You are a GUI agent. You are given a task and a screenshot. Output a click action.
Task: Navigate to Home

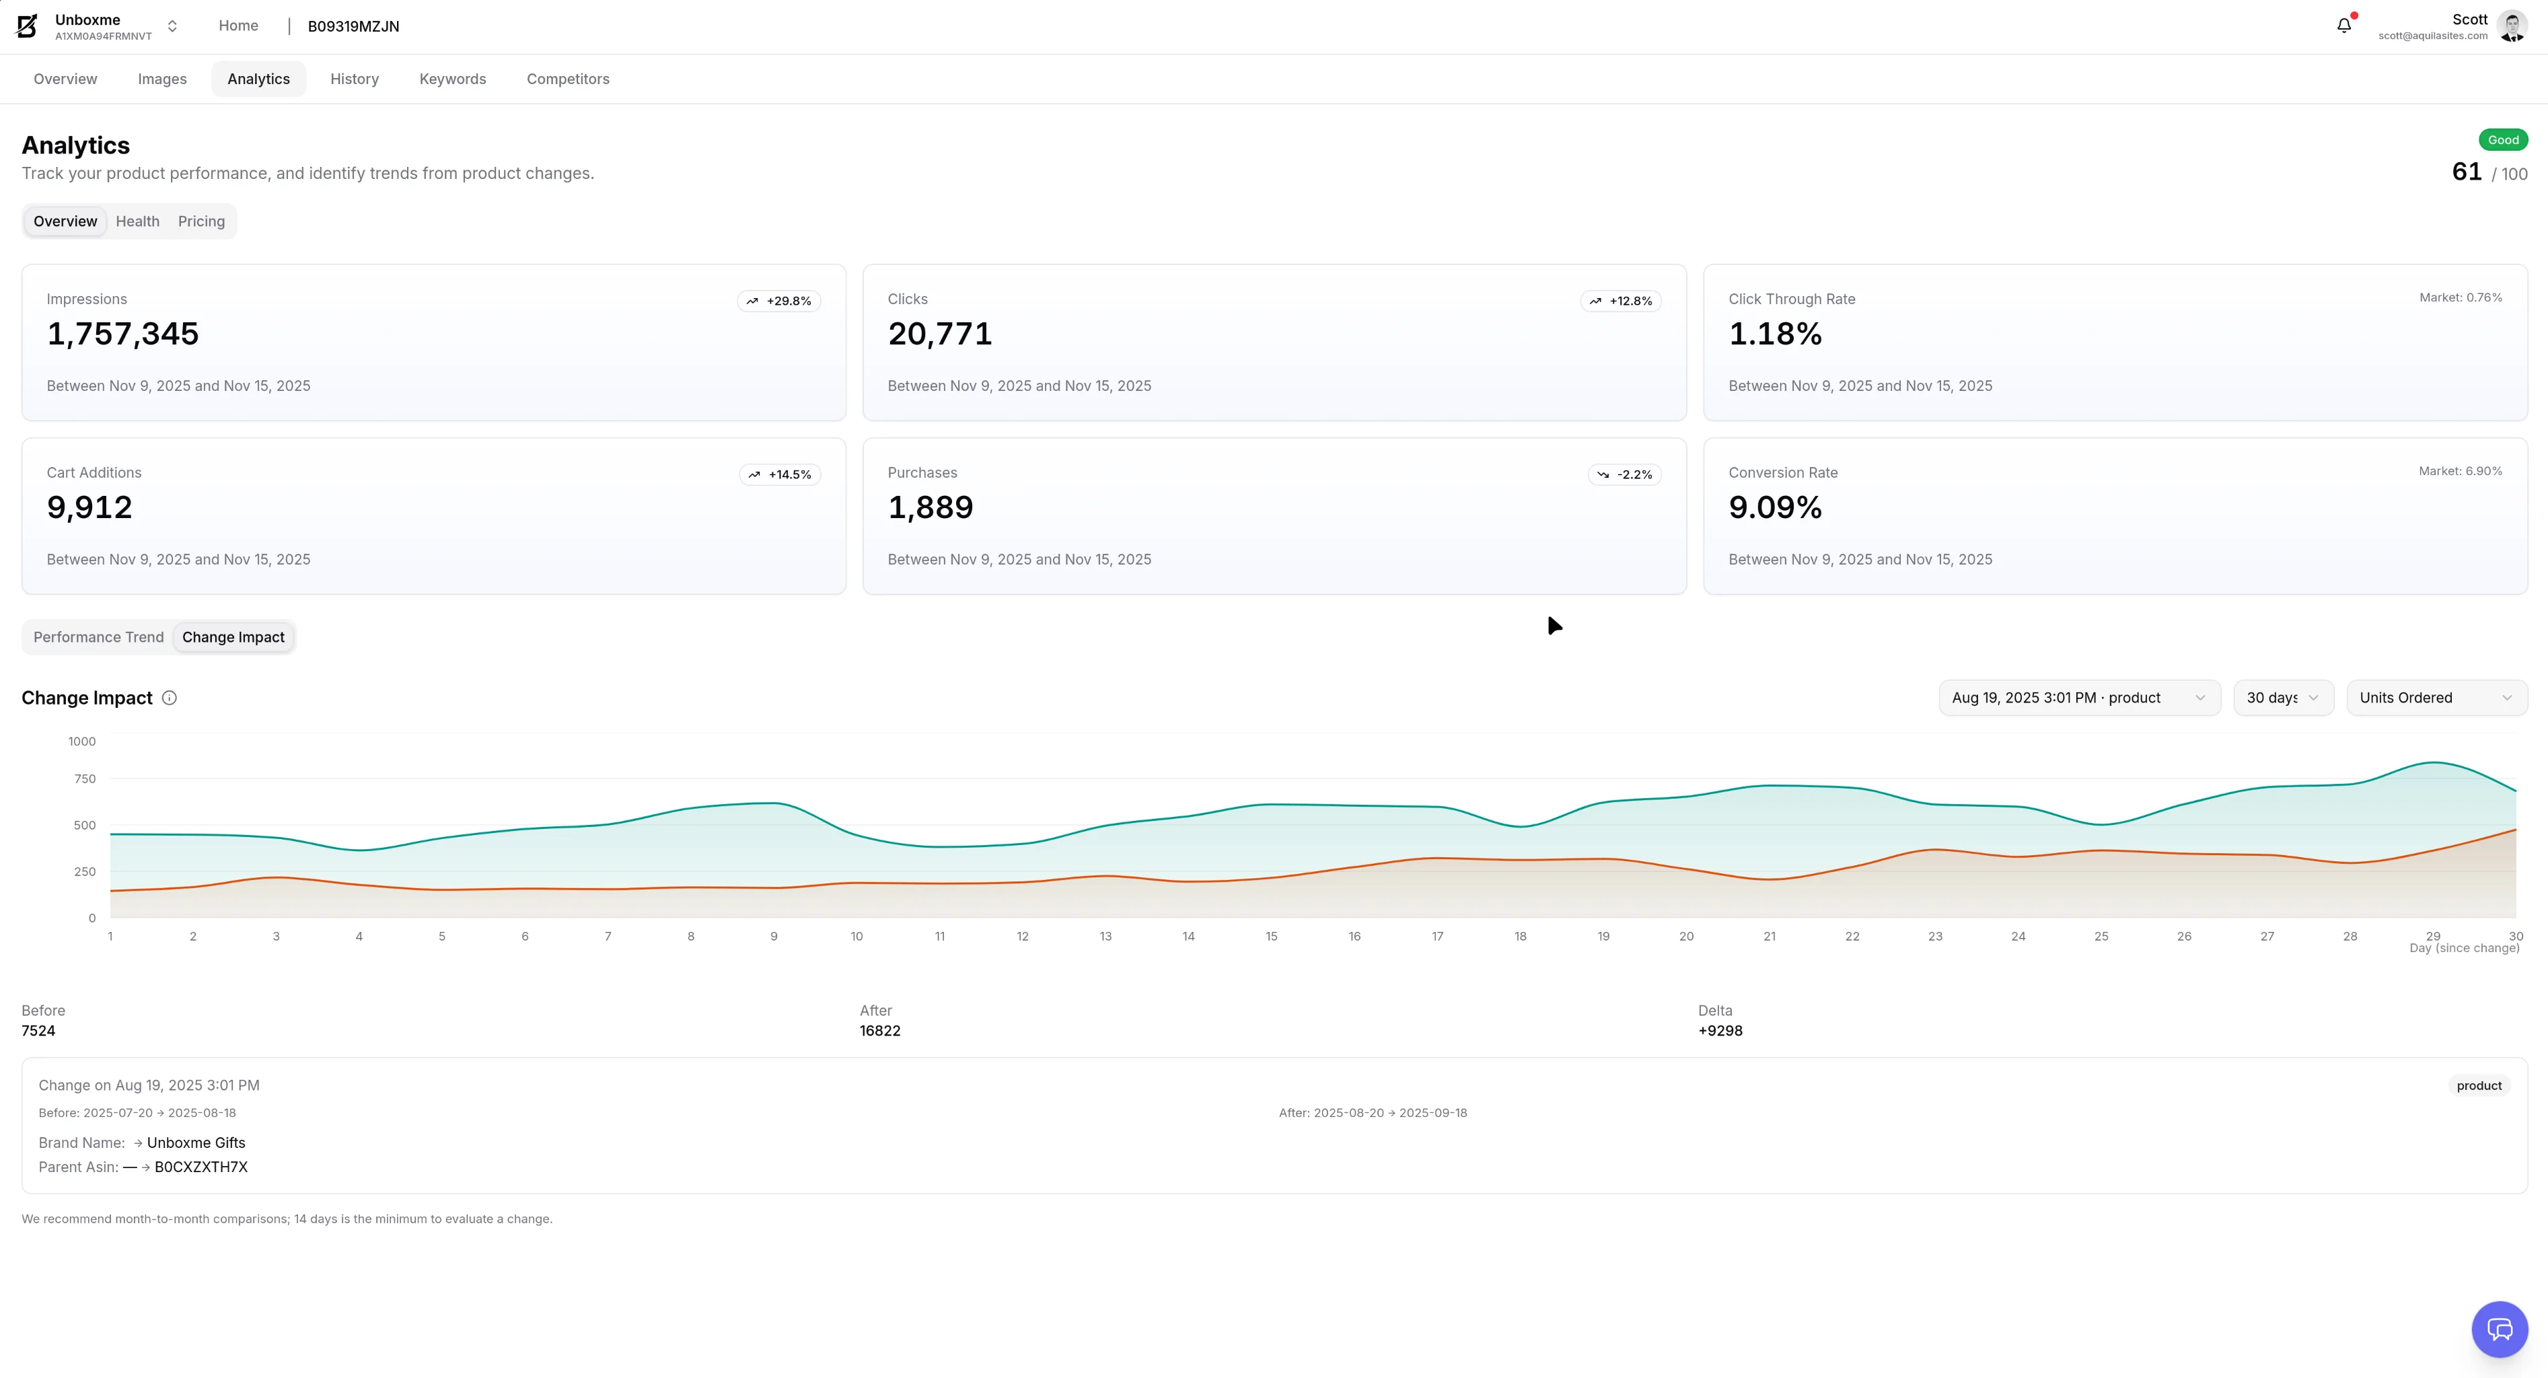238,26
